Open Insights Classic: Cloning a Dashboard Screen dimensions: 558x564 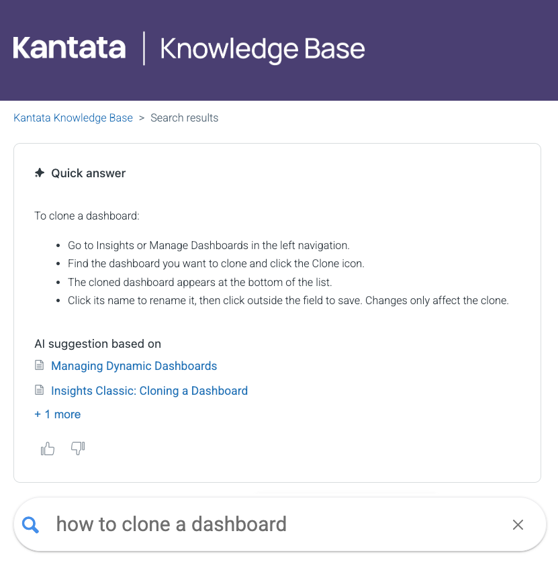(149, 390)
